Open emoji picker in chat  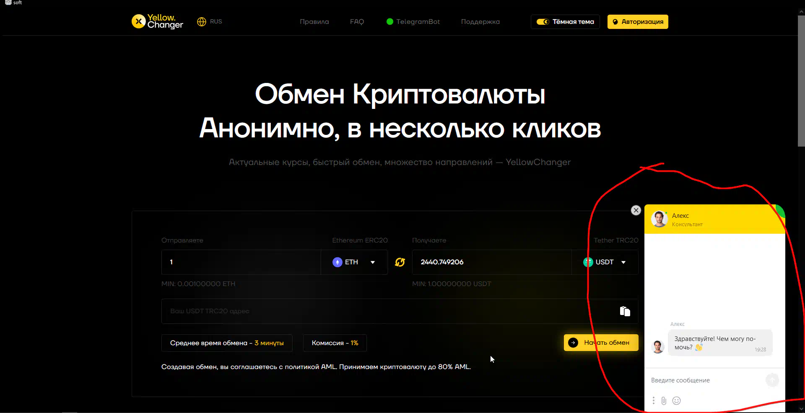pyautogui.click(x=676, y=401)
